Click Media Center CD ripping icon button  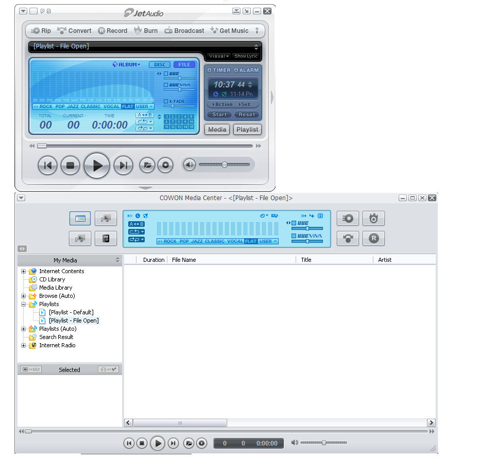click(x=348, y=218)
